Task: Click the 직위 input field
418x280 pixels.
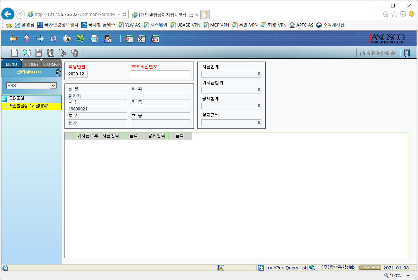Action: pyautogui.click(x=161, y=96)
